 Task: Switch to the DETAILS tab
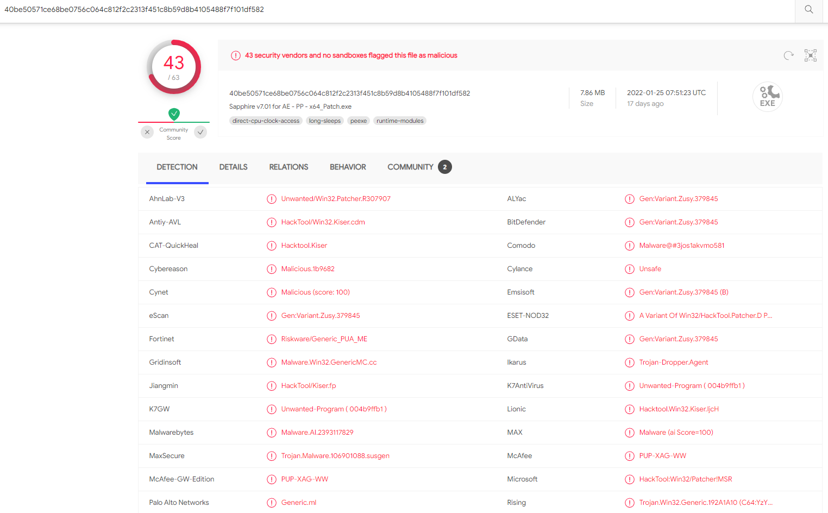233,167
